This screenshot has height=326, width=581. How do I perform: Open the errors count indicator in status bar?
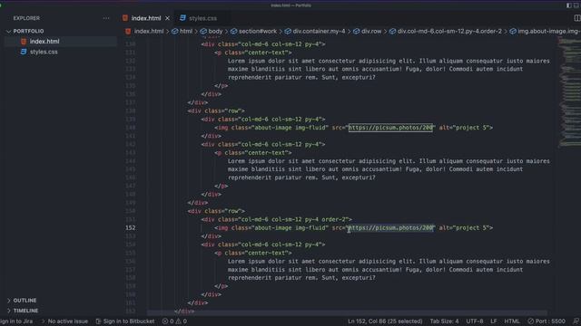coord(168,321)
